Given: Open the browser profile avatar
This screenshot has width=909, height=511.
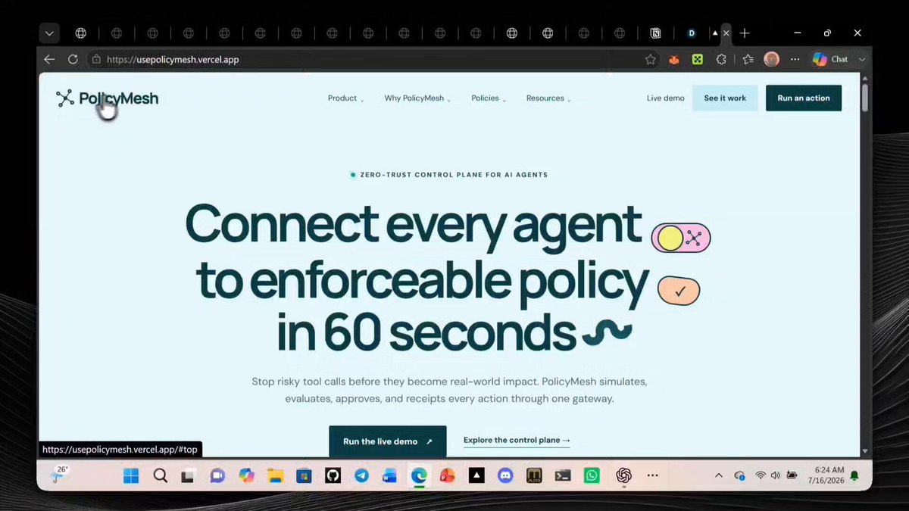Looking at the screenshot, I should coord(771,59).
